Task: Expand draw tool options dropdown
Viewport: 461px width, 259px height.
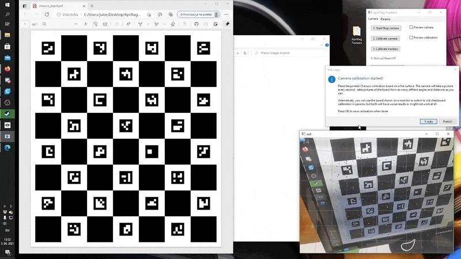Action: click(x=148, y=24)
